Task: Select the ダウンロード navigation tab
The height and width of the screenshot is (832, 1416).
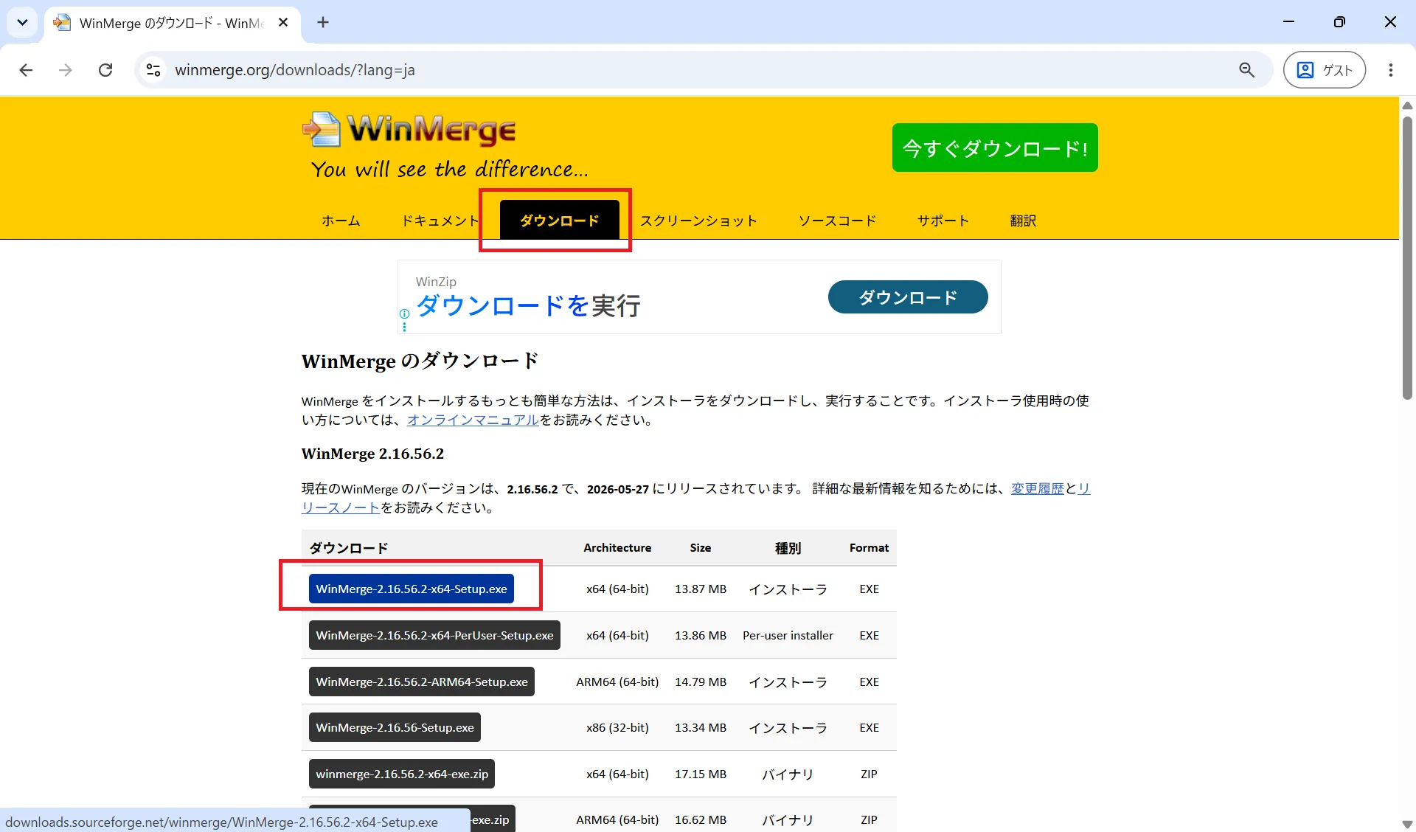Action: (x=560, y=221)
